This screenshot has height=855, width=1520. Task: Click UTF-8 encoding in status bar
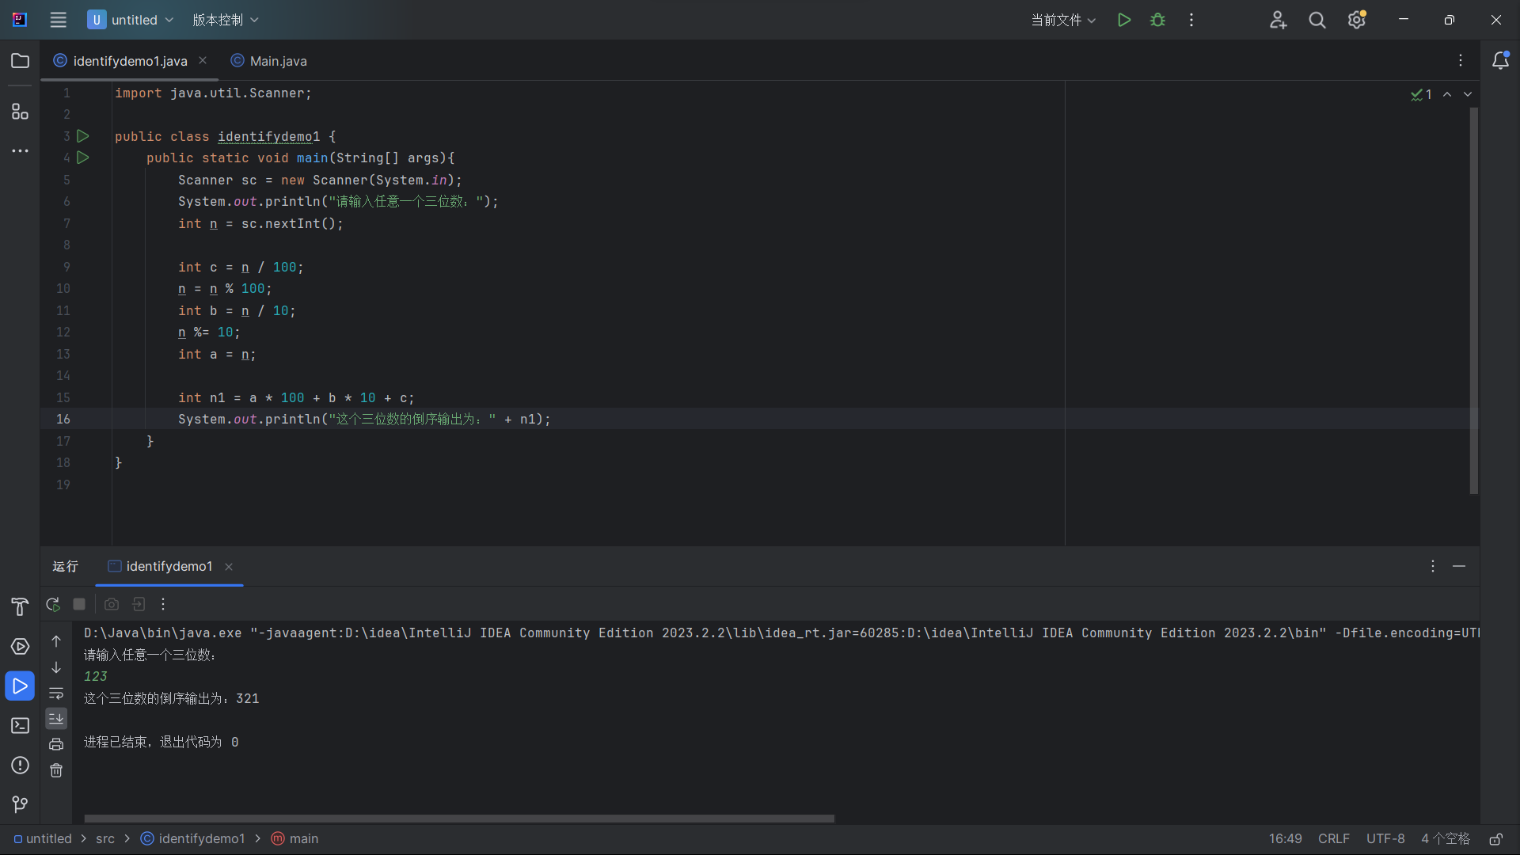coord(1385,838)
